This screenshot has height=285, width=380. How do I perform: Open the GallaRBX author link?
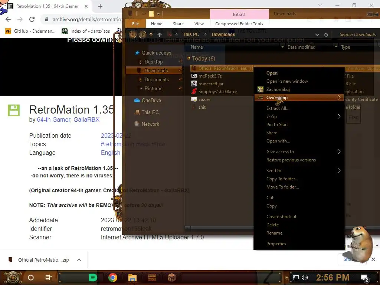tap(86, 120)
